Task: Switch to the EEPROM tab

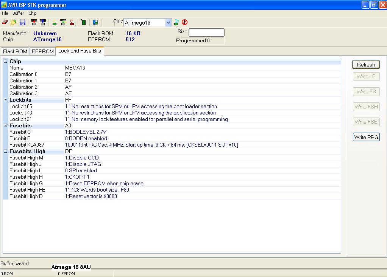Action: [x=42, y=51]
